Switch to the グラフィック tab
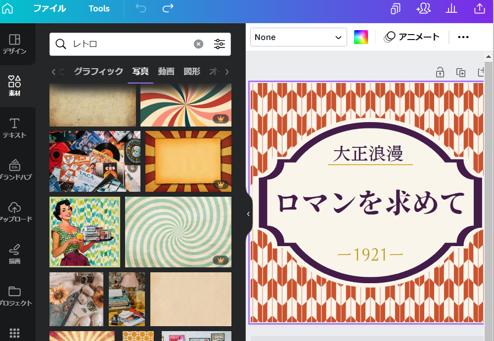Image resolution: width=494 pixels, height=341 pixels. pos(98,72)
